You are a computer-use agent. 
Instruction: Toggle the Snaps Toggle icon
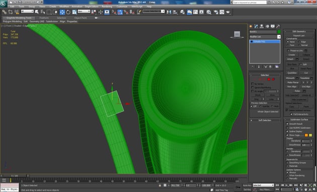click(x=114, y=13)
